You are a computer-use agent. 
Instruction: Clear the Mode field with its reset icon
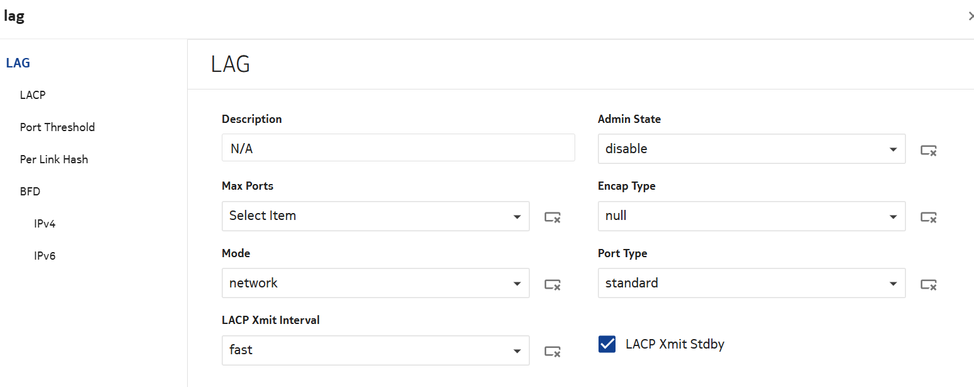click(x=553, y=284)
